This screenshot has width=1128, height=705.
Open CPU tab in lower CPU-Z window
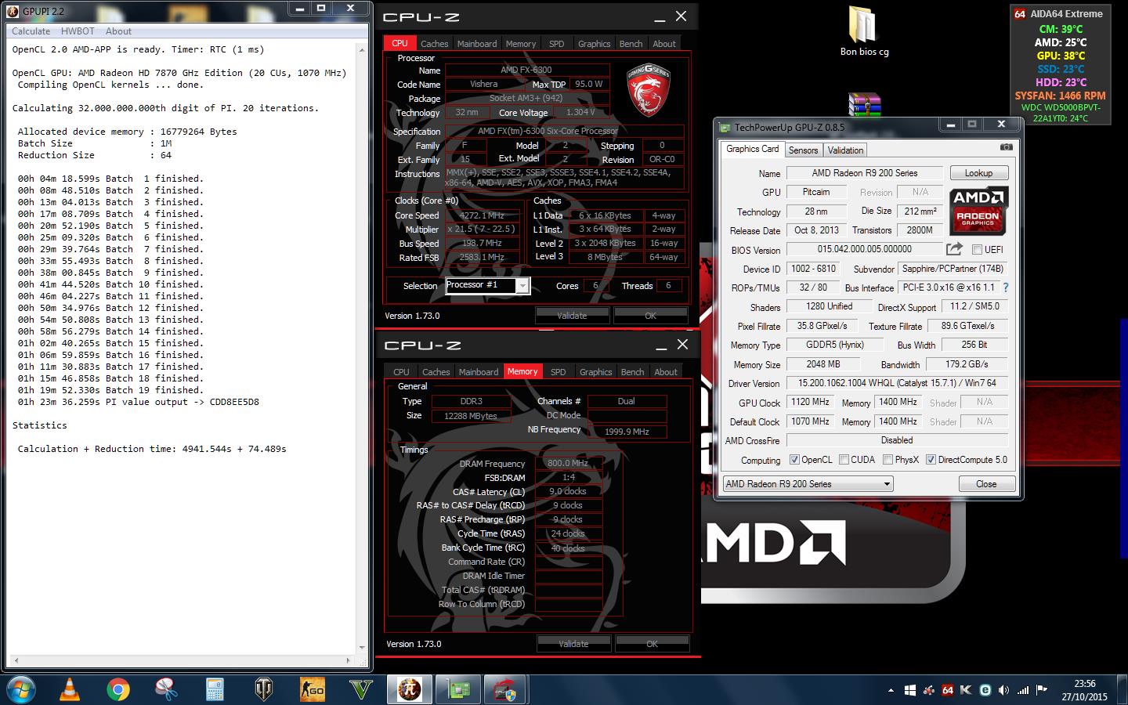click(401, 372)
